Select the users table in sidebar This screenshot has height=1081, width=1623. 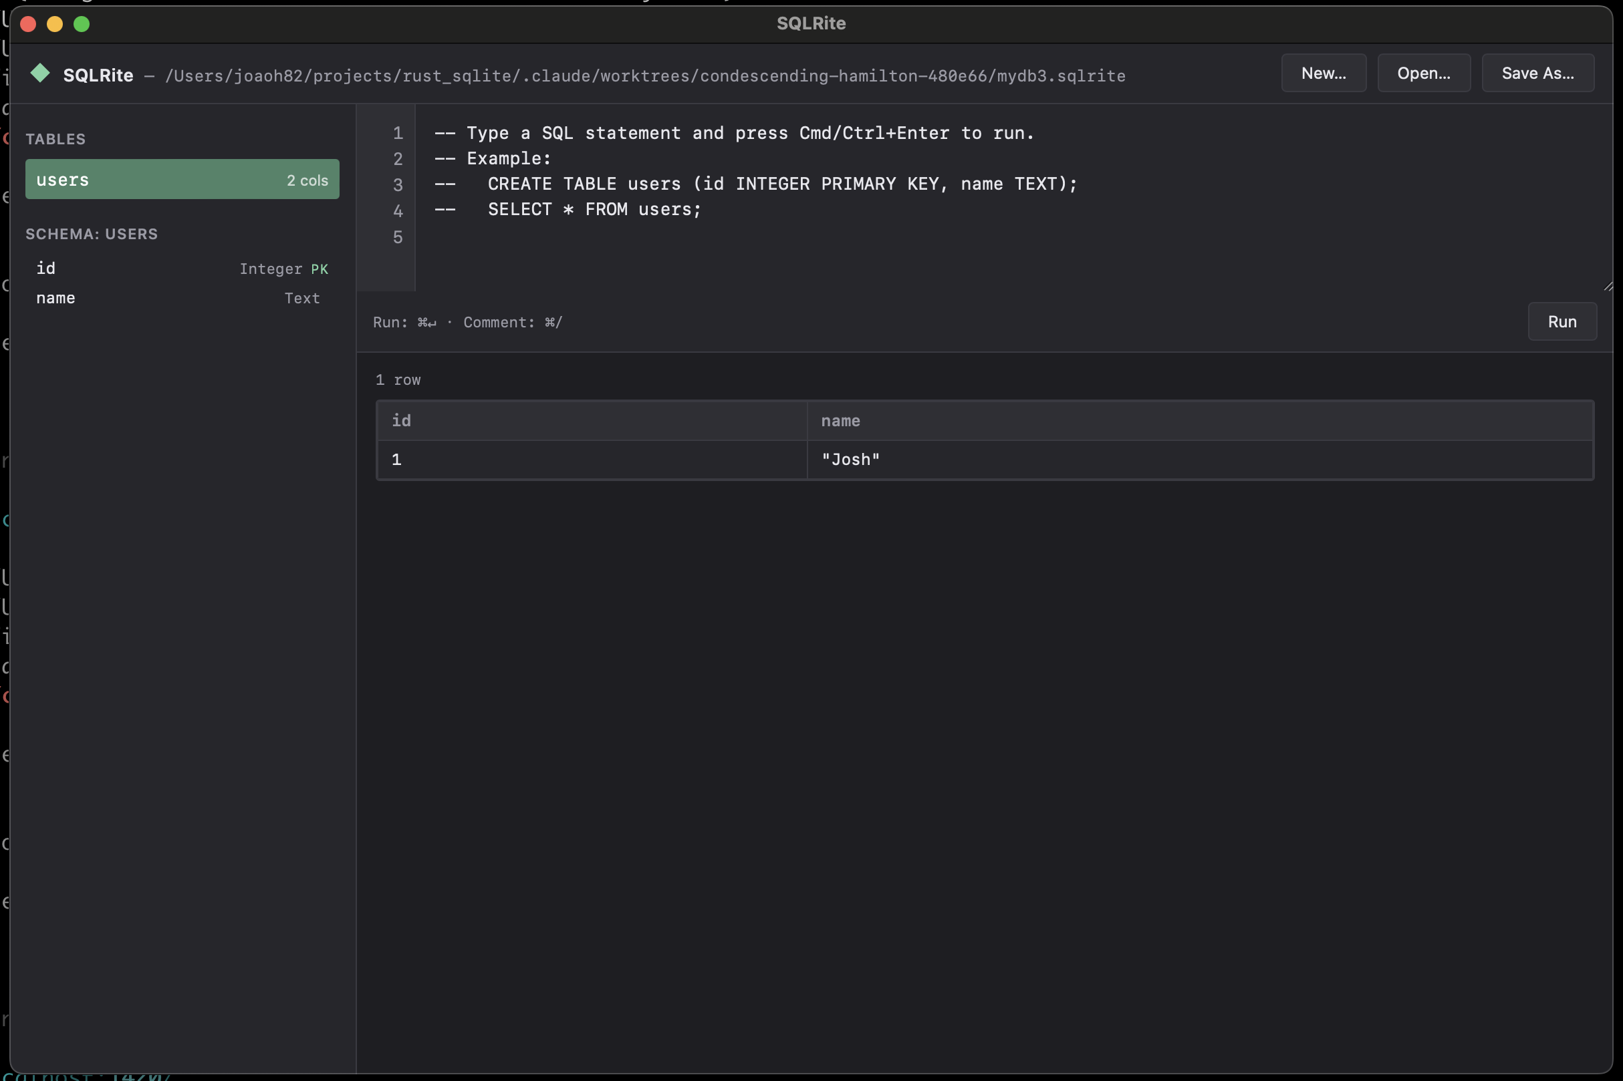(181, 179)
